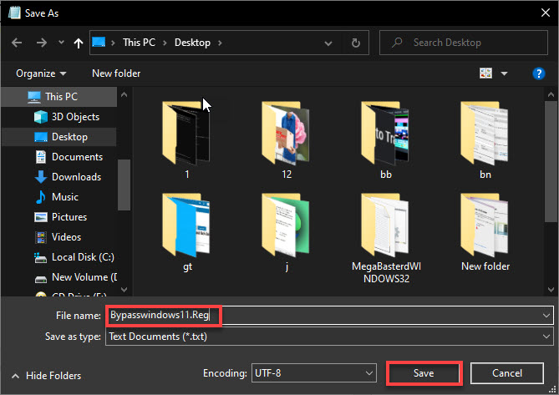
Task: Click the Cancel button
Action: point(507,373)
